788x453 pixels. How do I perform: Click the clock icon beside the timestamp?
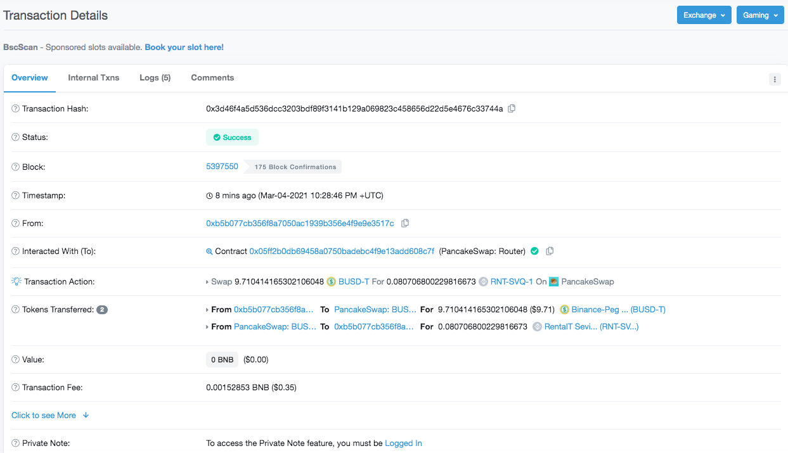pos(209,196)
